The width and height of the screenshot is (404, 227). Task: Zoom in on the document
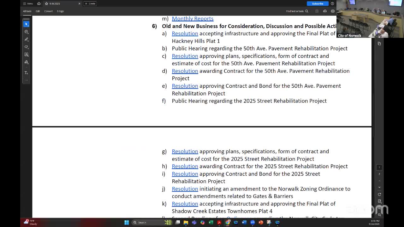tap(379, 208)
